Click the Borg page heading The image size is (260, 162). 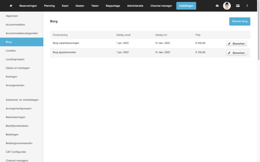(x=54, y=21)
